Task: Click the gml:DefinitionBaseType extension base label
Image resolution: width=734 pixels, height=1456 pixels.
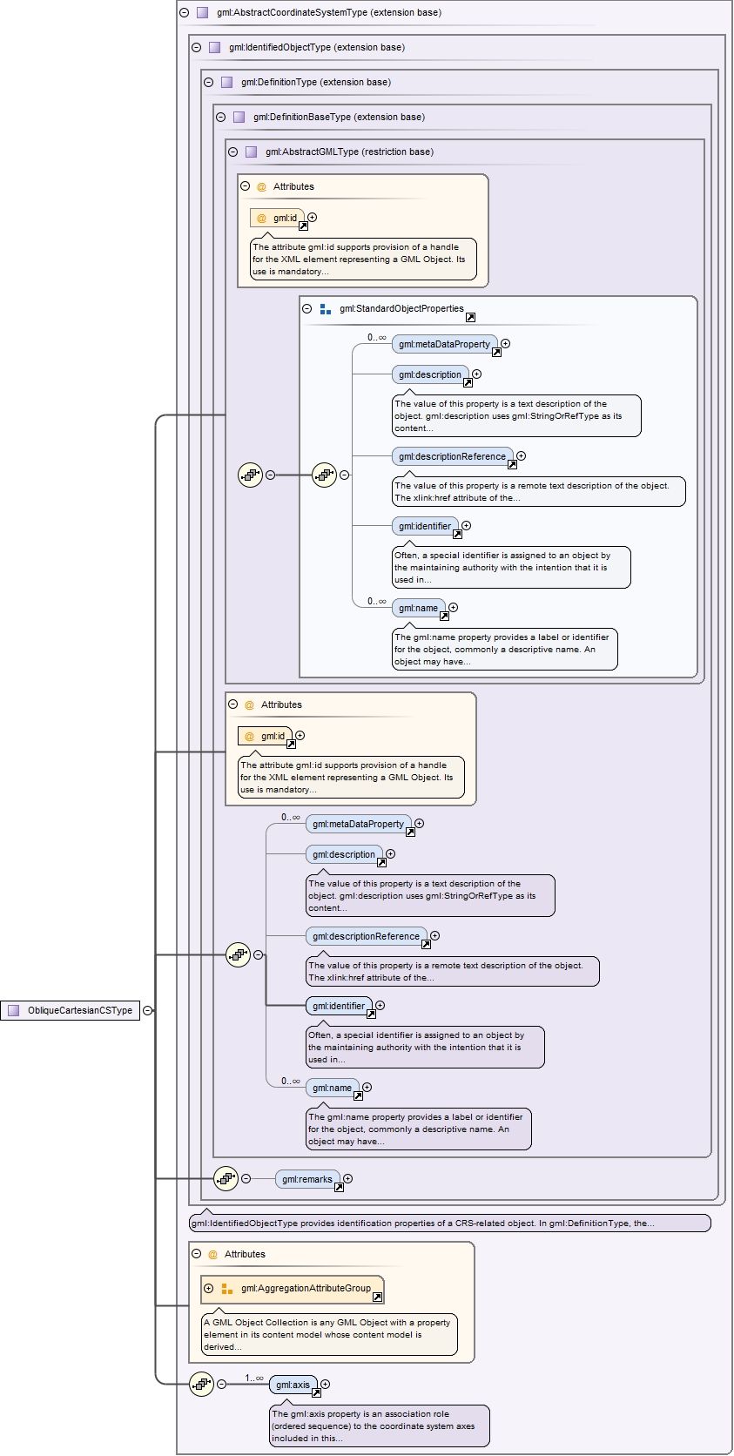Action: pyautogui.click(x=339, y=117)
